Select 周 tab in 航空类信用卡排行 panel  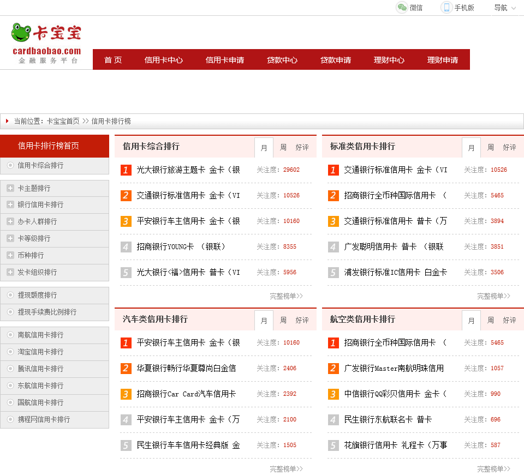491,321
